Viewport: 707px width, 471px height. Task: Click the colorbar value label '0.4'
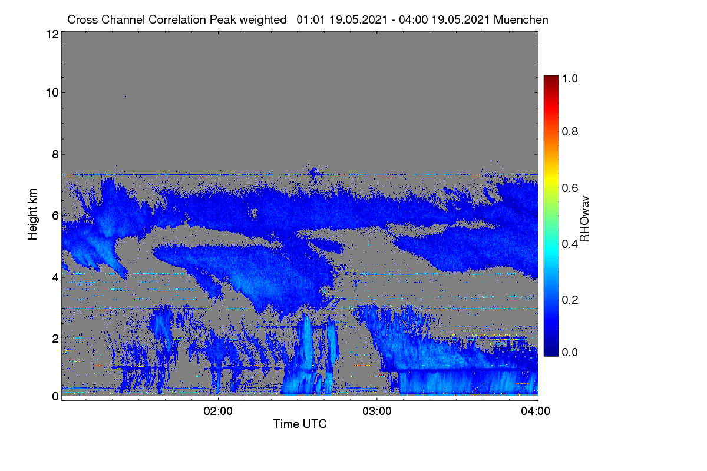(x=569, y=243)
